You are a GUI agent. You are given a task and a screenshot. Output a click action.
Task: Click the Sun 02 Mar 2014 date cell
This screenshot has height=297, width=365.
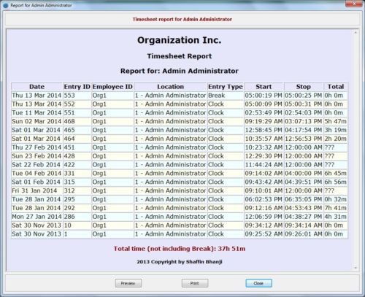[37, 121]
